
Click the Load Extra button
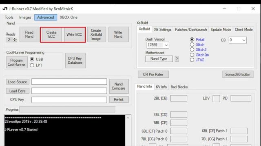18,91
